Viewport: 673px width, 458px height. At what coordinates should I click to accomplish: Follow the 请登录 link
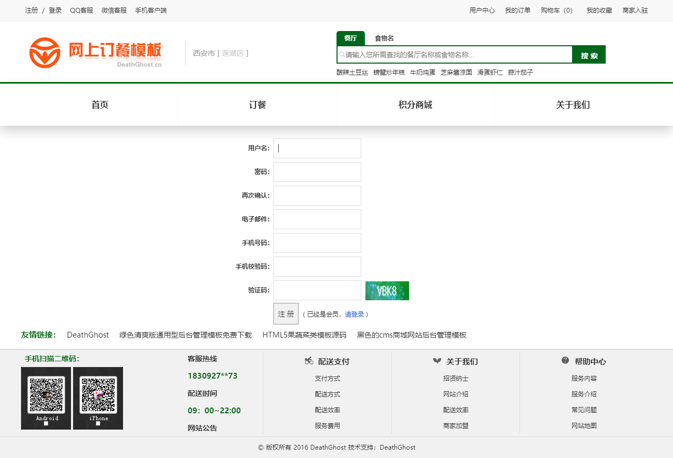pos(354,314)
